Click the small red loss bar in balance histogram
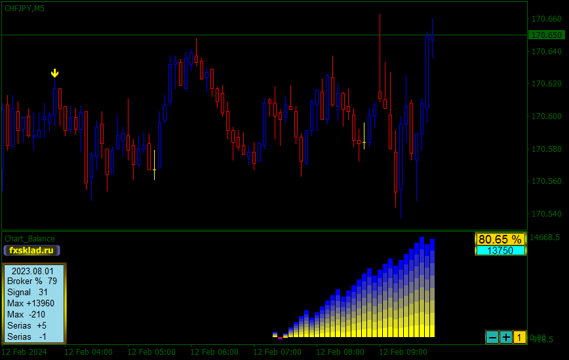The width and height of the screenshot is (569, 360). [280, 338]
